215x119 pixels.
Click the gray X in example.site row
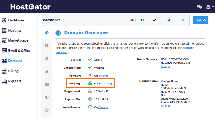(183, 20)
